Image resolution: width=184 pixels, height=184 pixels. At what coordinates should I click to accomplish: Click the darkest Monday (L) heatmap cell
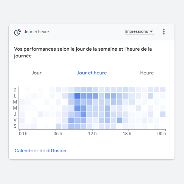[x=77, y=96]
